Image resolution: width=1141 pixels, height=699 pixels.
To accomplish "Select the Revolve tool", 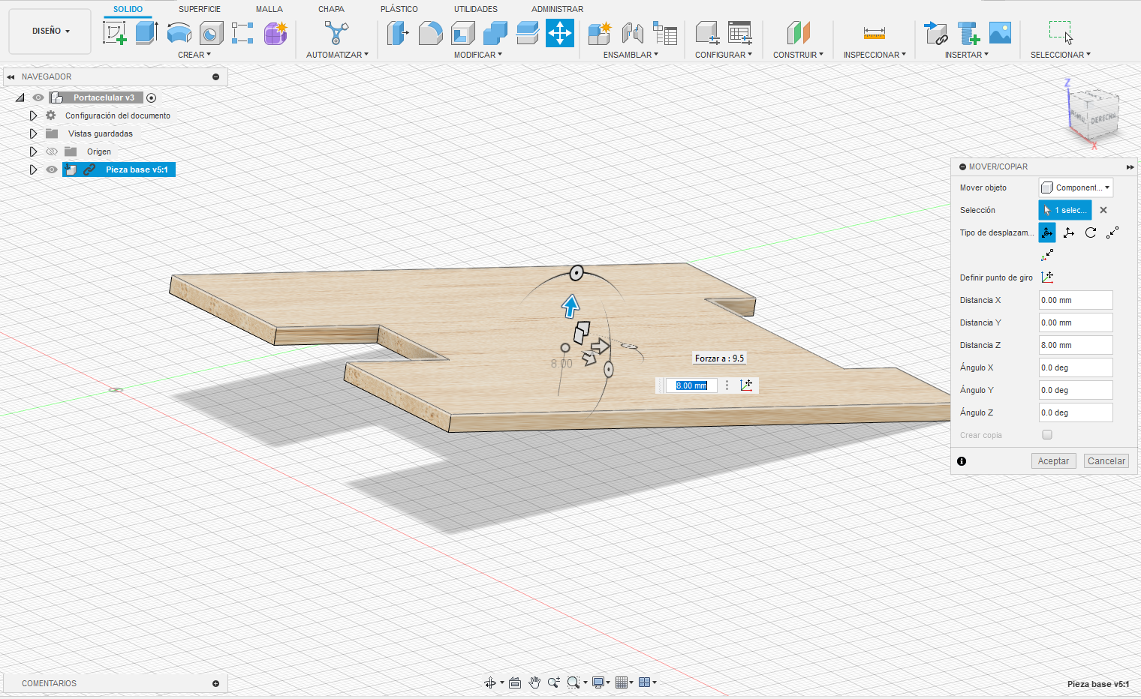I will [x=179, y=33].
